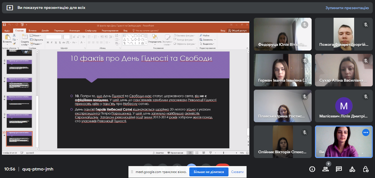Open the activities shapes icon
375x178 pixels.
(352, 169)
